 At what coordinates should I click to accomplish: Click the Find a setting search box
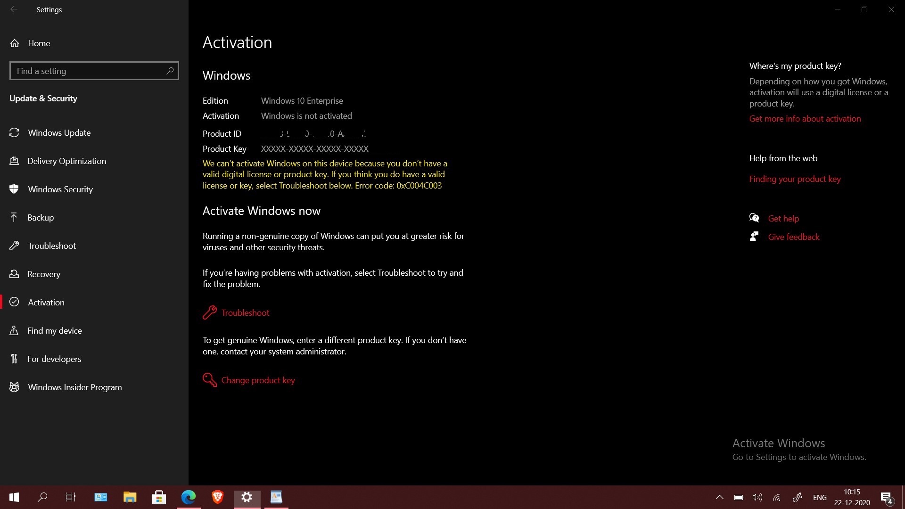click(94, 71)
